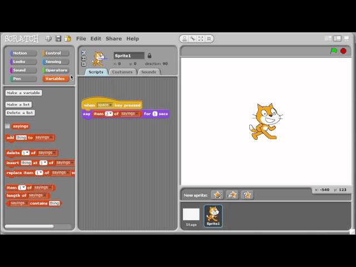Get a surprise sprite

pos(247,195)
